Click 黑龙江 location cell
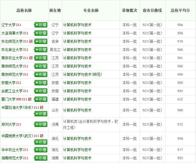 coord(55,50)
